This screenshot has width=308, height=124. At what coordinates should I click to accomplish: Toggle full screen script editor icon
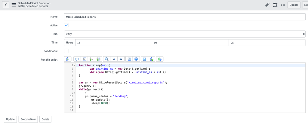129,59
